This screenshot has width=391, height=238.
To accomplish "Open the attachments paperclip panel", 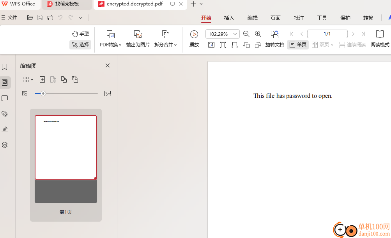I will pos(5,114).
